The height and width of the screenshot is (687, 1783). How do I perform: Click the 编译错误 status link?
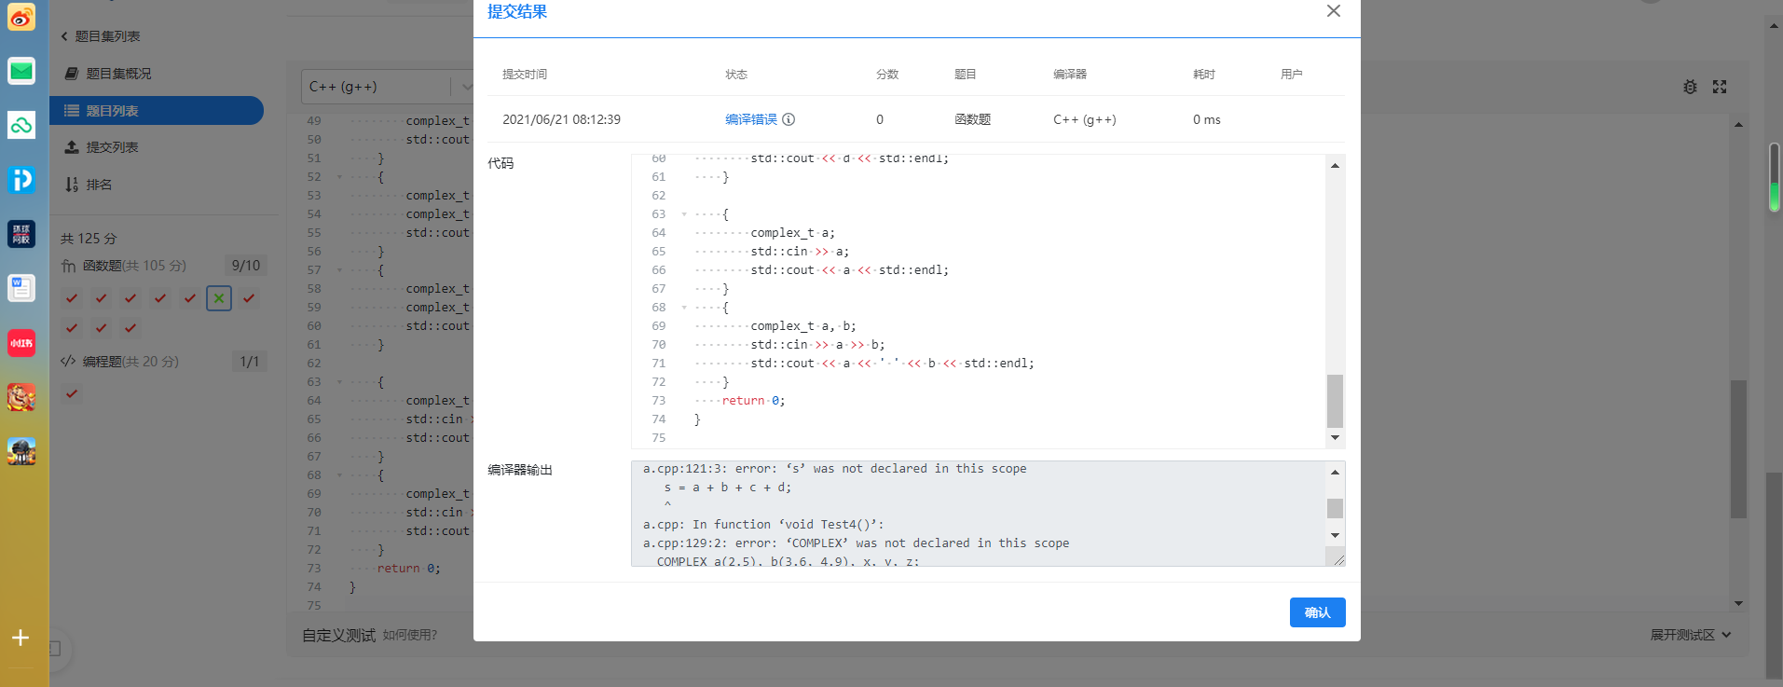tap(751, 119)
